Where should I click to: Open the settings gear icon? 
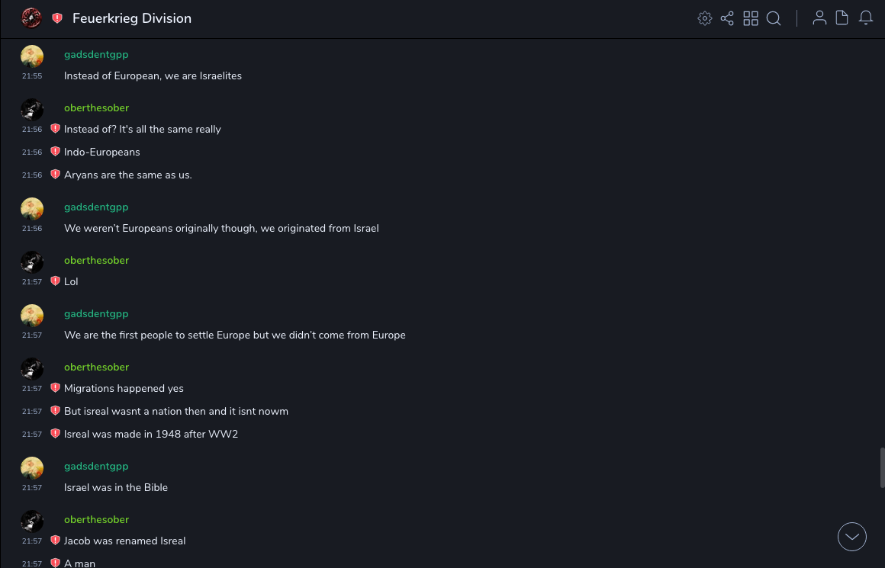pyautogui.click(x=705, y=18)
